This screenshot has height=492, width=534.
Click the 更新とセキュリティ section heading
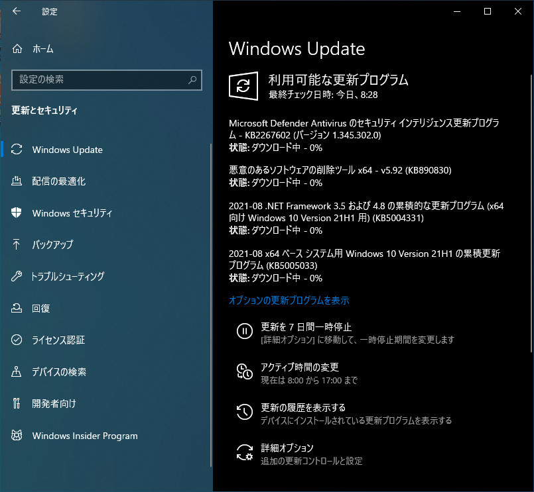[44, 110]
